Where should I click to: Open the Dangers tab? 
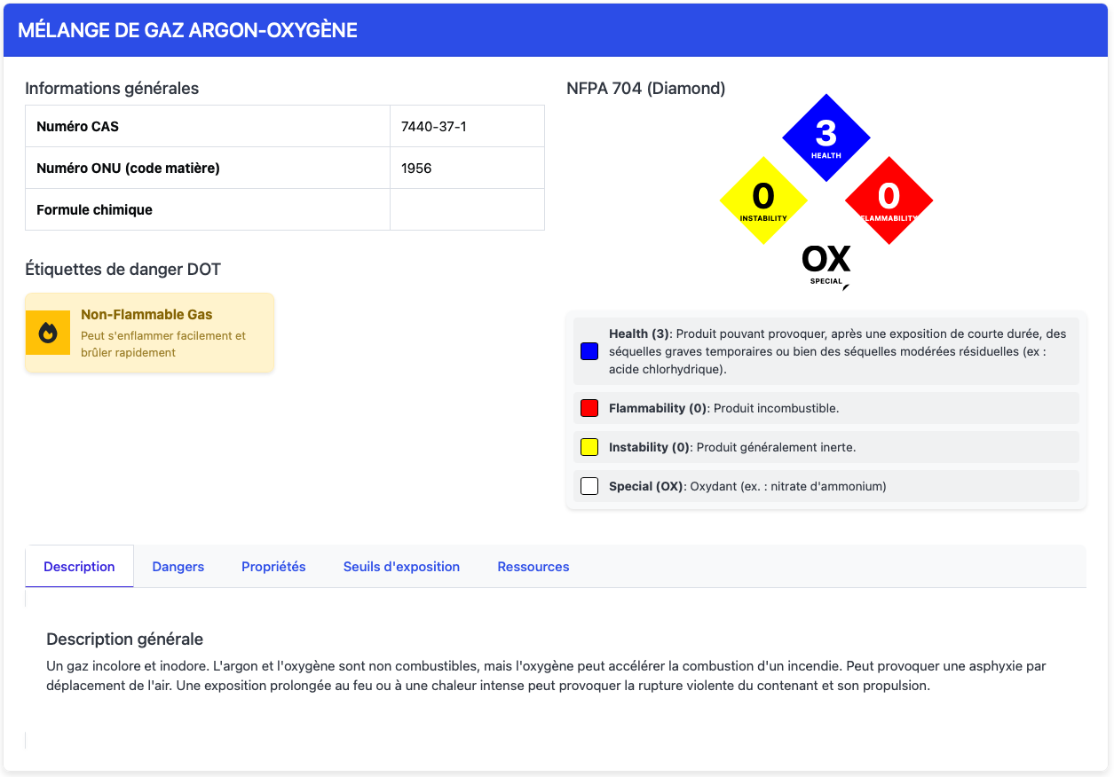[178, 567]
